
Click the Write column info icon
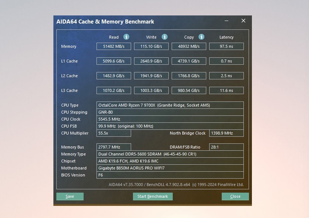(165, 37)
